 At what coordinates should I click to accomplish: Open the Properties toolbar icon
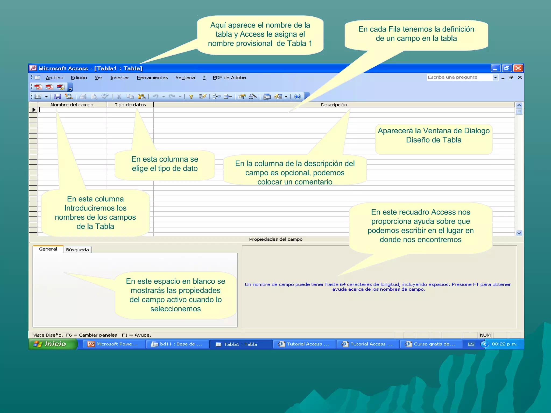(x=242, y=97)
